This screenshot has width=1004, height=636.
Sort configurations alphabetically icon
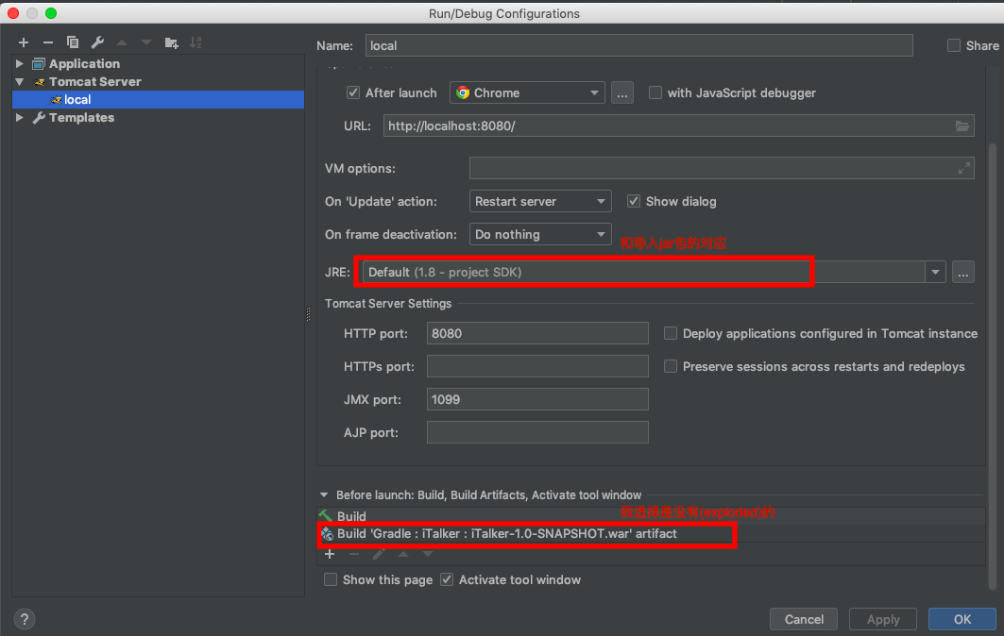tap(196, 42)
